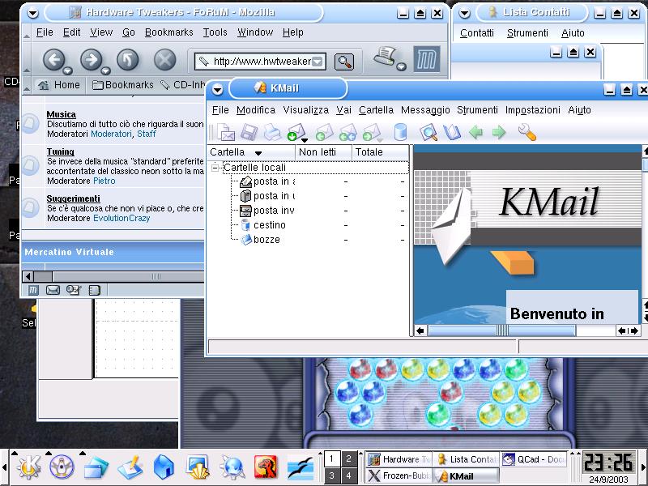648x486 pixels.
Task: Click the Reply icon in KMail toolbar
Action: (x=324, y=133)
